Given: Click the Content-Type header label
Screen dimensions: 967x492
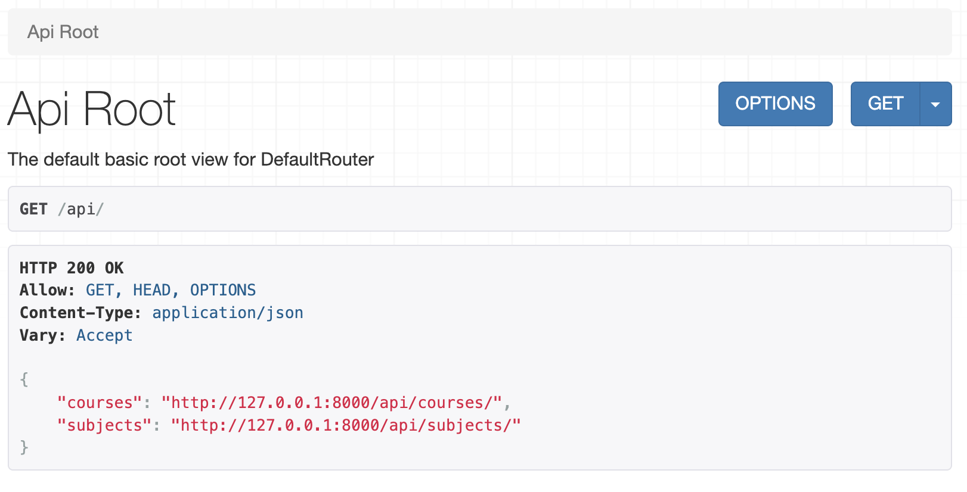Looking at the screenshot, I should (x=80, y=313).
